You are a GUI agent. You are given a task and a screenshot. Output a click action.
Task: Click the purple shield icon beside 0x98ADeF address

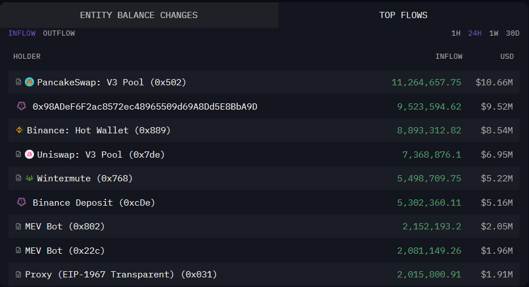21,106
